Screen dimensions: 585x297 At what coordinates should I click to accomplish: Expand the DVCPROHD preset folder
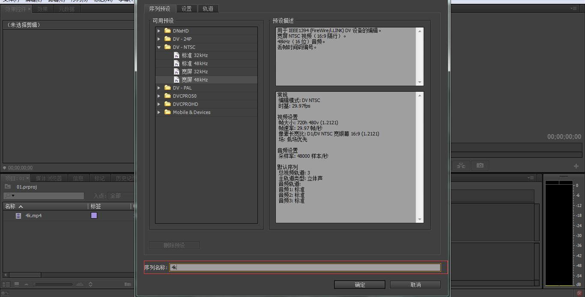click(159, 104)
